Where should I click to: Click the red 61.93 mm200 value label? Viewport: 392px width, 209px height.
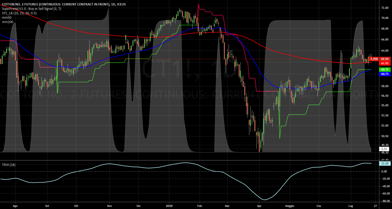point(384,63)
